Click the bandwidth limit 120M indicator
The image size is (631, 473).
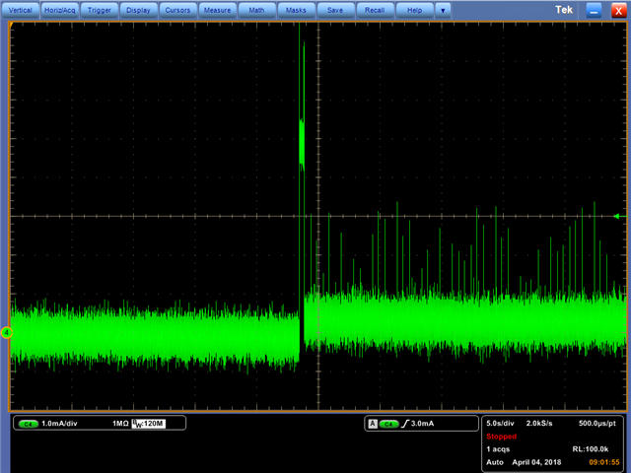(x=149, y=424)
